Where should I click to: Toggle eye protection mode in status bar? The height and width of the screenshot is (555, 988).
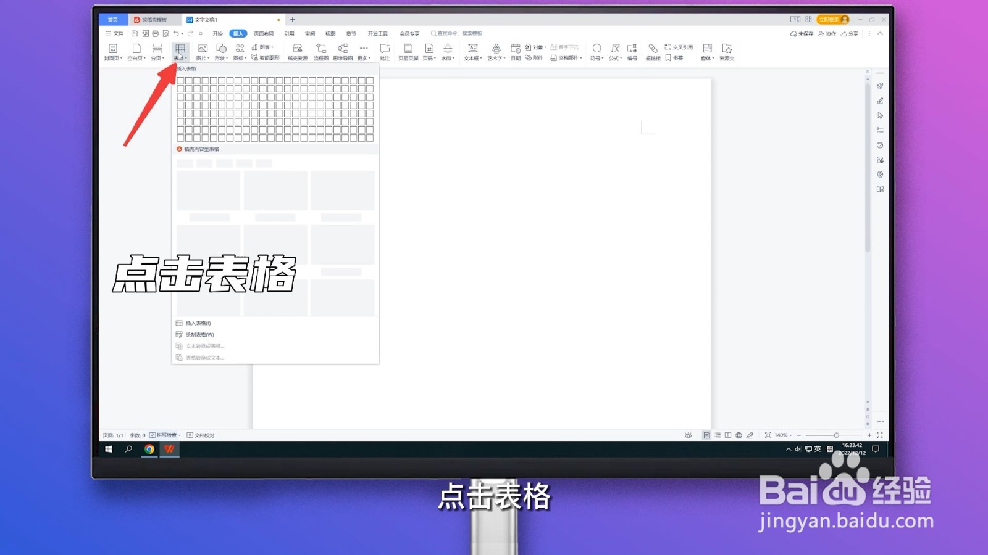(x=688, y=435)
